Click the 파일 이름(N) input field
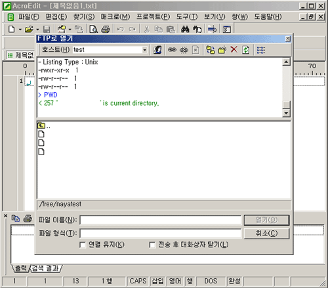 (x=161, y=220)
